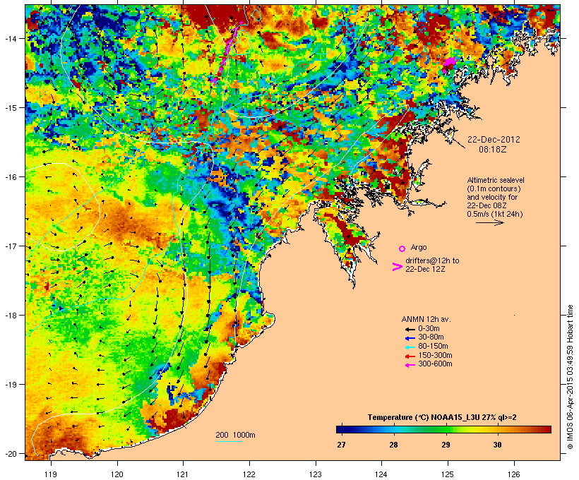Image resolution: width=579 pixels, height=480 pixels.
Task: Click the black 0-30m legend arrow
Action: pos(410,329)
